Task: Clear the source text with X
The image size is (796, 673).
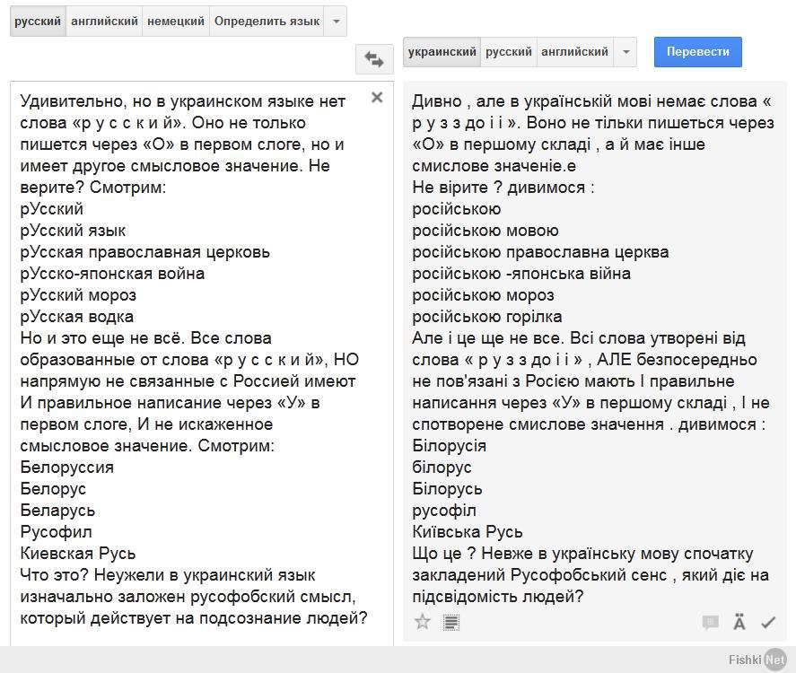Action: pyautogui.click(x=377, y=97)
